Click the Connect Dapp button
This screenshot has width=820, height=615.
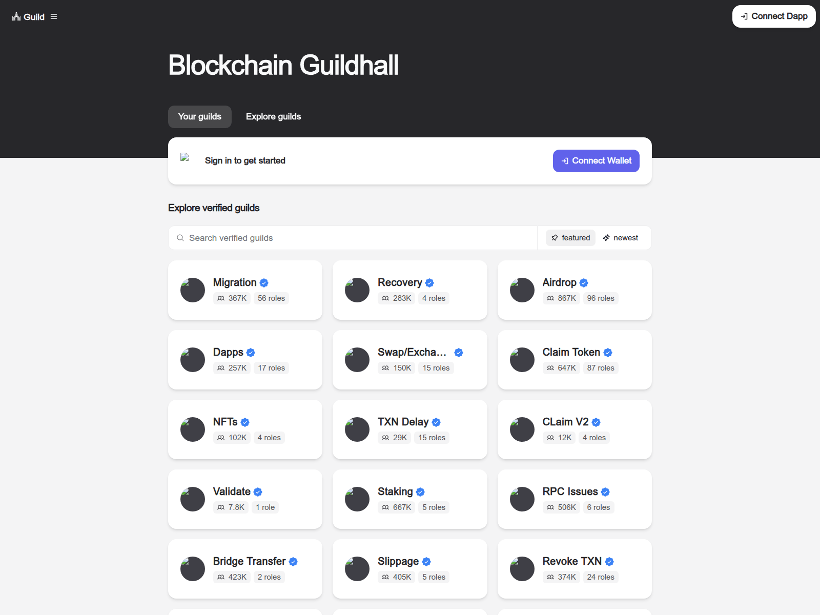(773, 16)
